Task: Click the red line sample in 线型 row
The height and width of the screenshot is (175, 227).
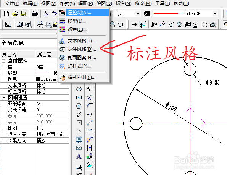Action: click(42, 73)
